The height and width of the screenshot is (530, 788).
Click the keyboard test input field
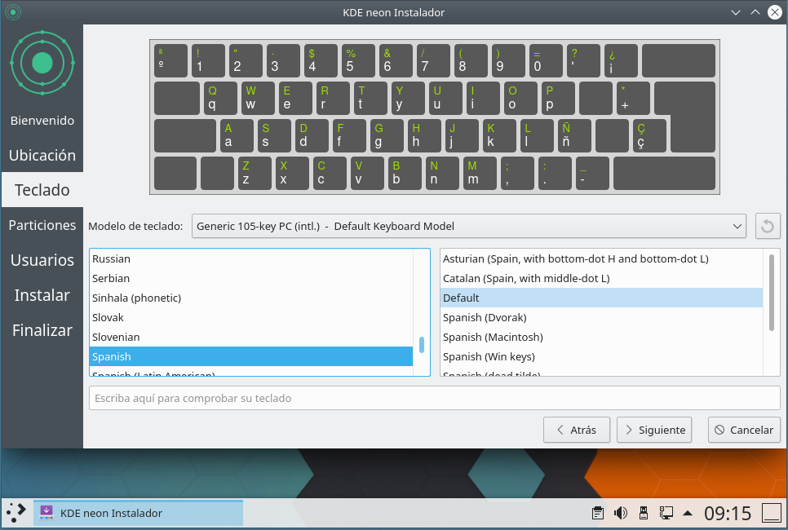tap(434, 397)
